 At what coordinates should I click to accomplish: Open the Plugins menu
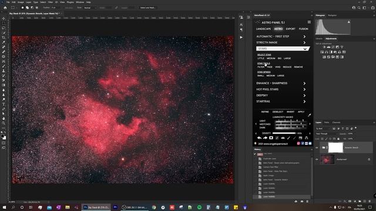[x=70, y=2]
